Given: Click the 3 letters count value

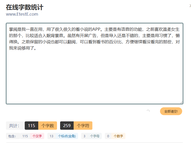Looking at the screenshot, I should point(84,136).
